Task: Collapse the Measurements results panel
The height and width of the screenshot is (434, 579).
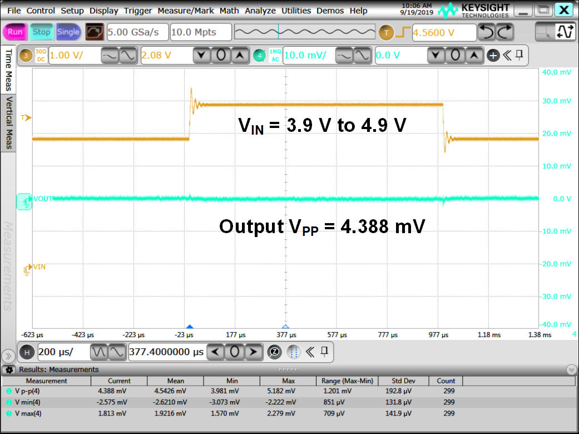Action: 571,369
